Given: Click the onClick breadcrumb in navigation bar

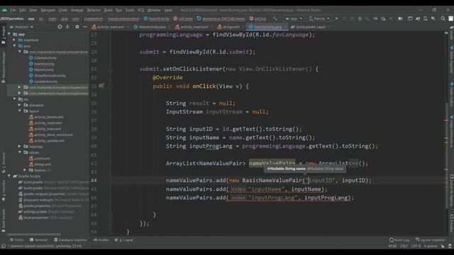Looking at the screenshot, I should pyautogui.click(x=258, y=18).
